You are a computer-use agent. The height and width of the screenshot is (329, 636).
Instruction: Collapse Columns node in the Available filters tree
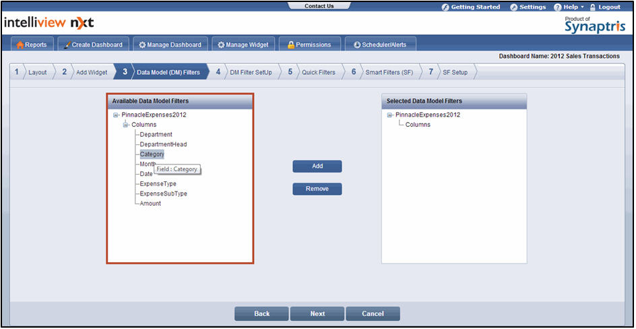(125, 125)
